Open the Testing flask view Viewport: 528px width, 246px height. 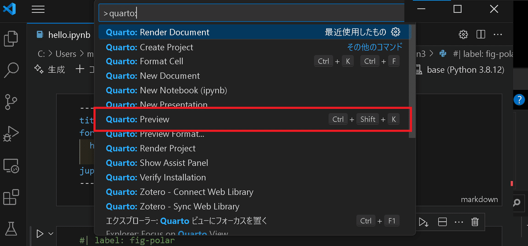tap(11, 228)
